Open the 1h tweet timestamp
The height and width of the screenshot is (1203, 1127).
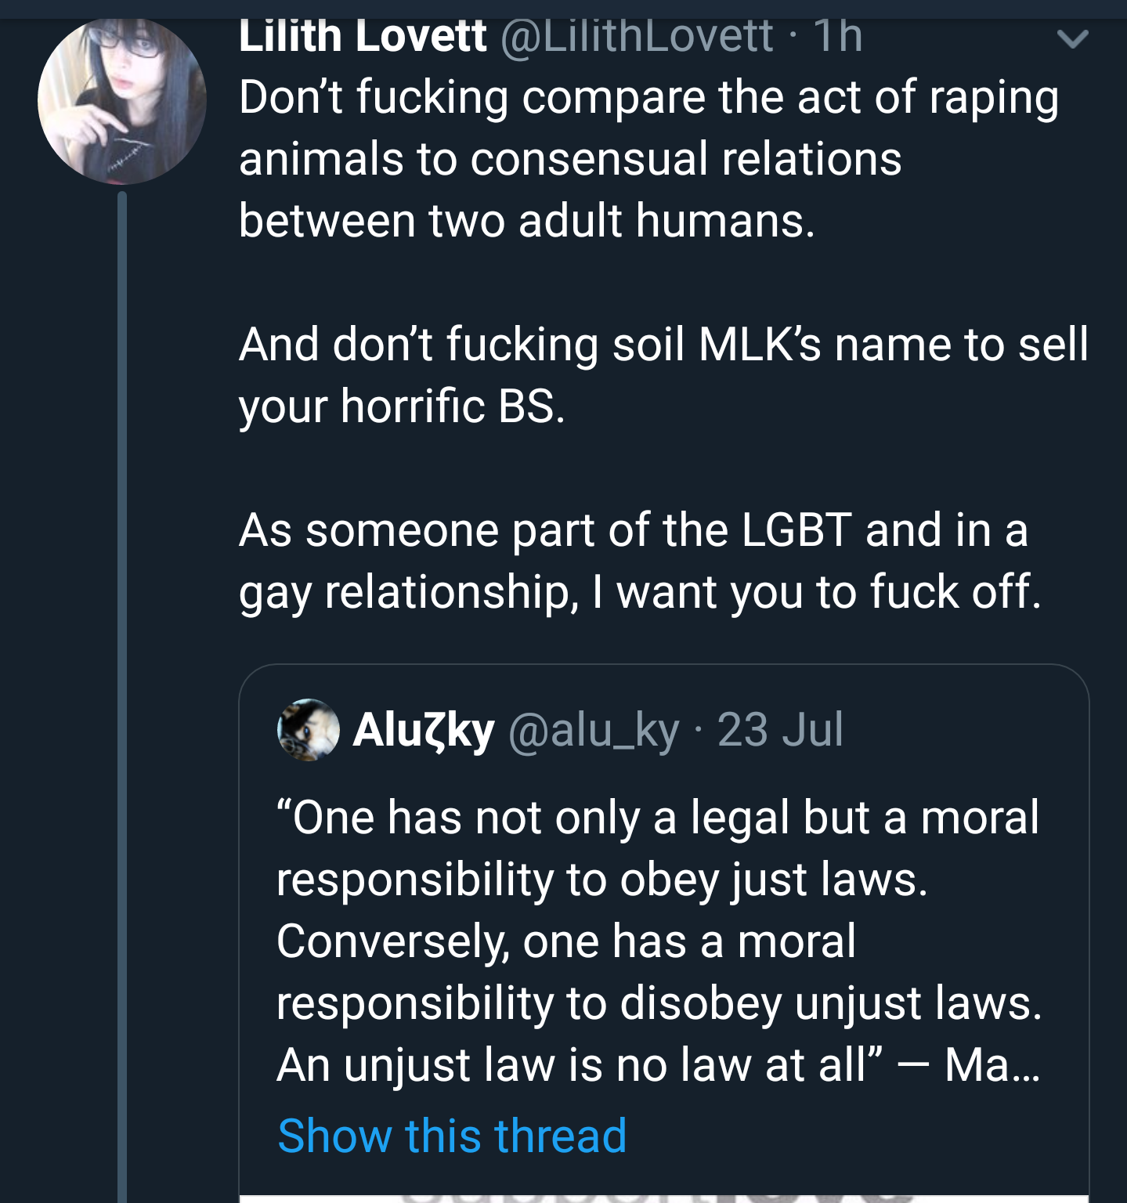[x=838, y=37]
